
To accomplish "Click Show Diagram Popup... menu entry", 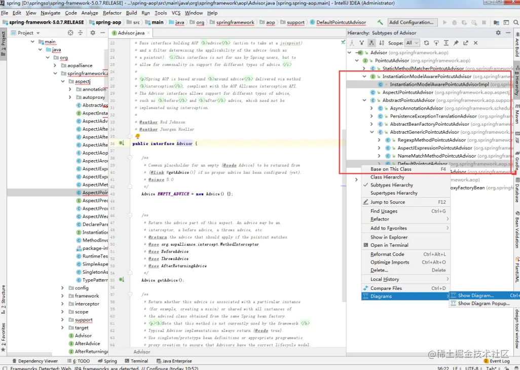I will (484, 304).
